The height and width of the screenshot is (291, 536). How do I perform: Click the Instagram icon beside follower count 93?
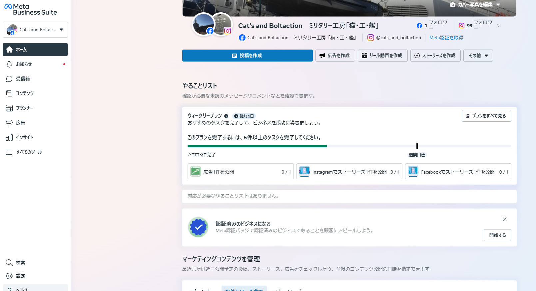click(462, 26)
